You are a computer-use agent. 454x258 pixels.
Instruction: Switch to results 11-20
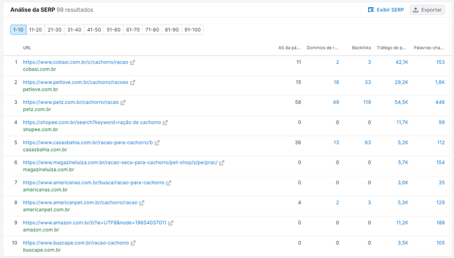(x=35, y=30)
